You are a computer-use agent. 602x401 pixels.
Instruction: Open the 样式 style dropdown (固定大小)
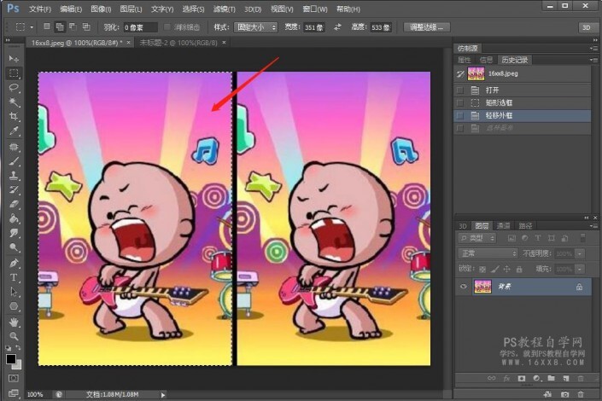(x=256, y=27)
